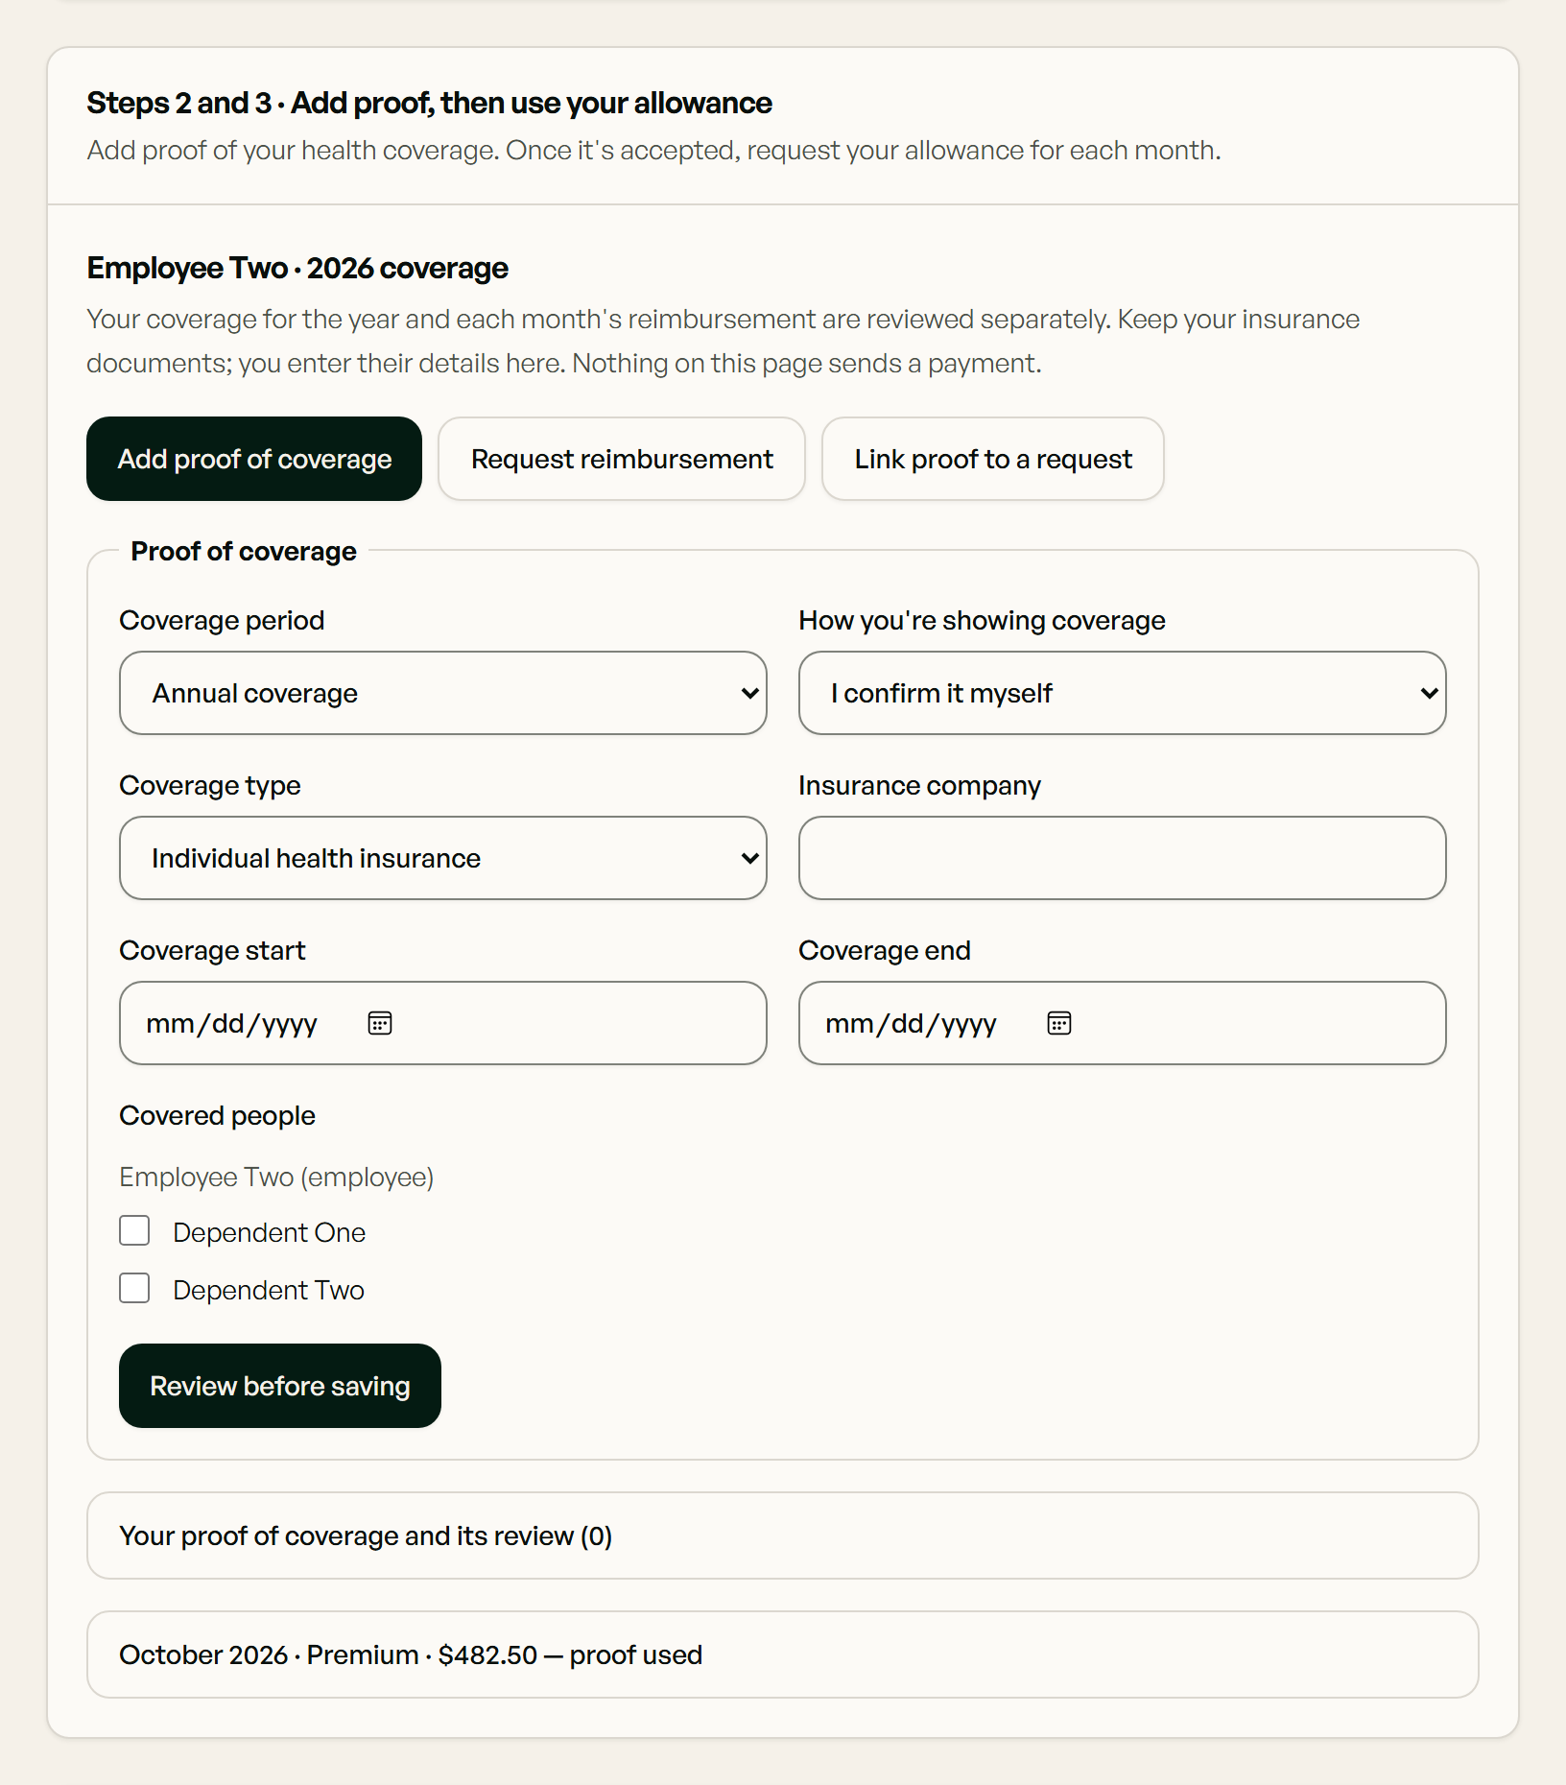This screenshot has width=1566, height=1785.
Task: Expand the October 2026 Premium $482.50 row
Action: coord(783,1654)
